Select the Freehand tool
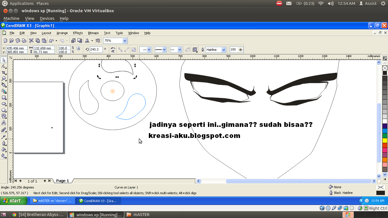This screenshot has width=388, height=218. (x=4, y=85)
